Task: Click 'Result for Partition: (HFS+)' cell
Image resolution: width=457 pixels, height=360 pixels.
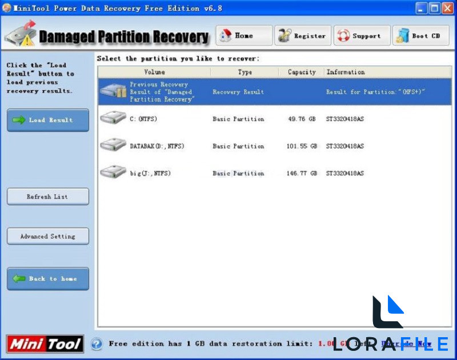Action: coord(375,92)
